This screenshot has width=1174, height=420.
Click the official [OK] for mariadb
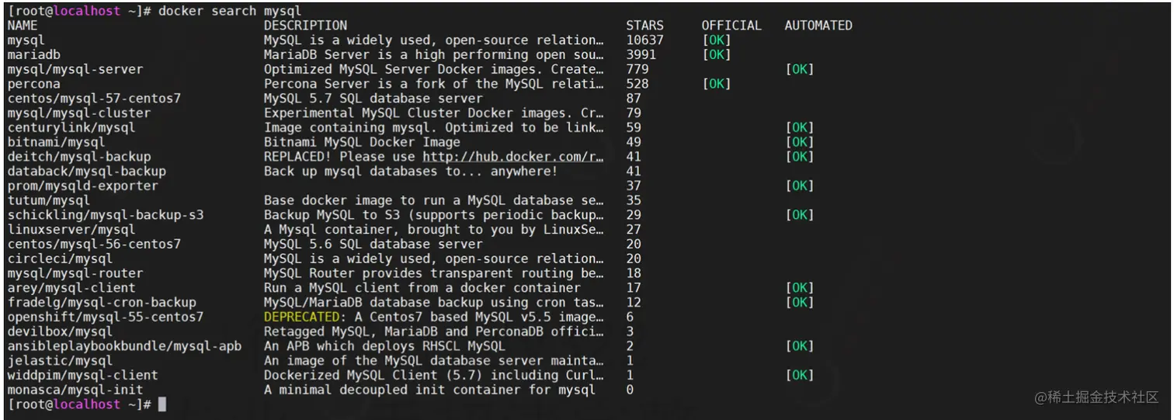tap(717, 55)
